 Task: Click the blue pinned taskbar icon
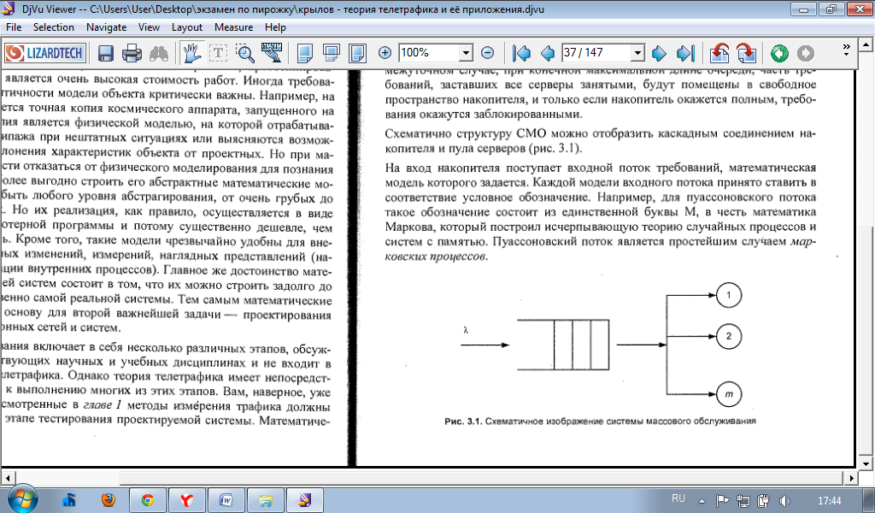(69, 499)
